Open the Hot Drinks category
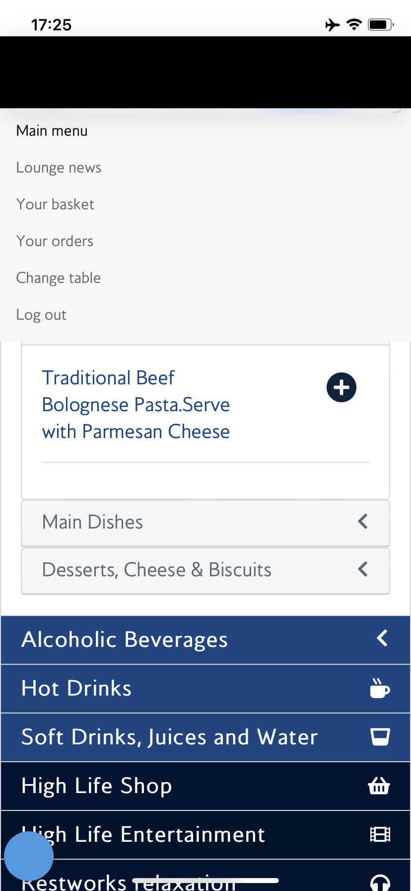 coord(77,689)
